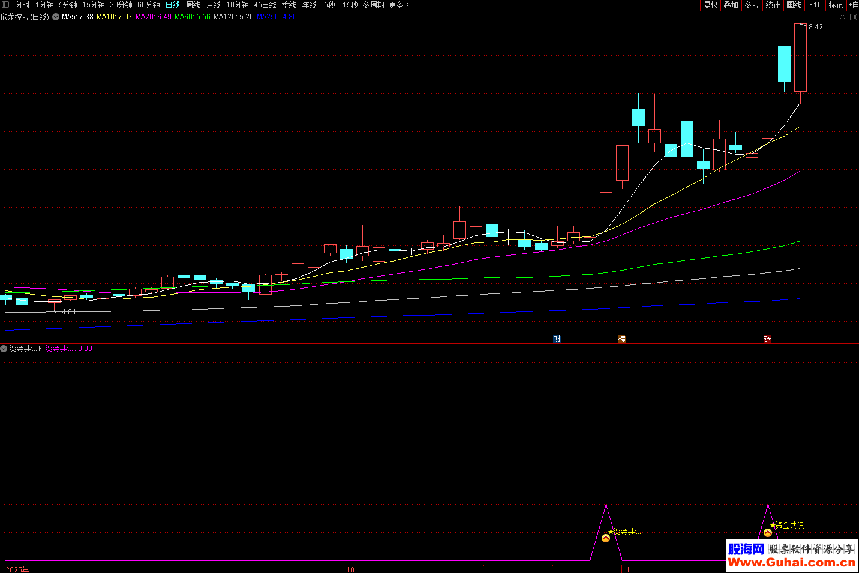Open the F10 company info

tap(815, 5)
